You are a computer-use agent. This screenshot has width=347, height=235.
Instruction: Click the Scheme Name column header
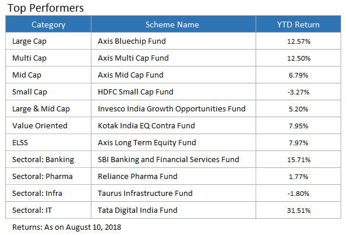pyautogui.click(x=173, y=24)
